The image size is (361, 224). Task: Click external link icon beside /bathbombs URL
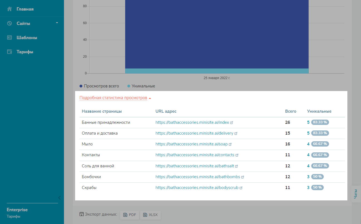[243, 177]
